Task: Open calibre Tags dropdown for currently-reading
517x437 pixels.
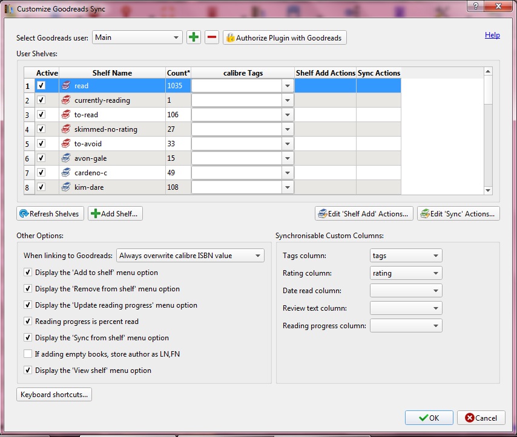Action: pos(288,100)
